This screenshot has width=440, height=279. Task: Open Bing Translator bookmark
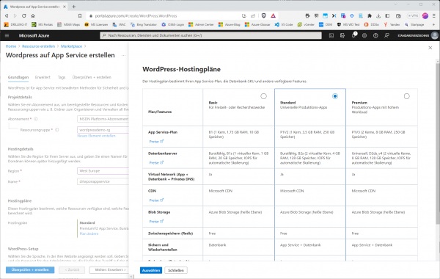coord(144,25)
